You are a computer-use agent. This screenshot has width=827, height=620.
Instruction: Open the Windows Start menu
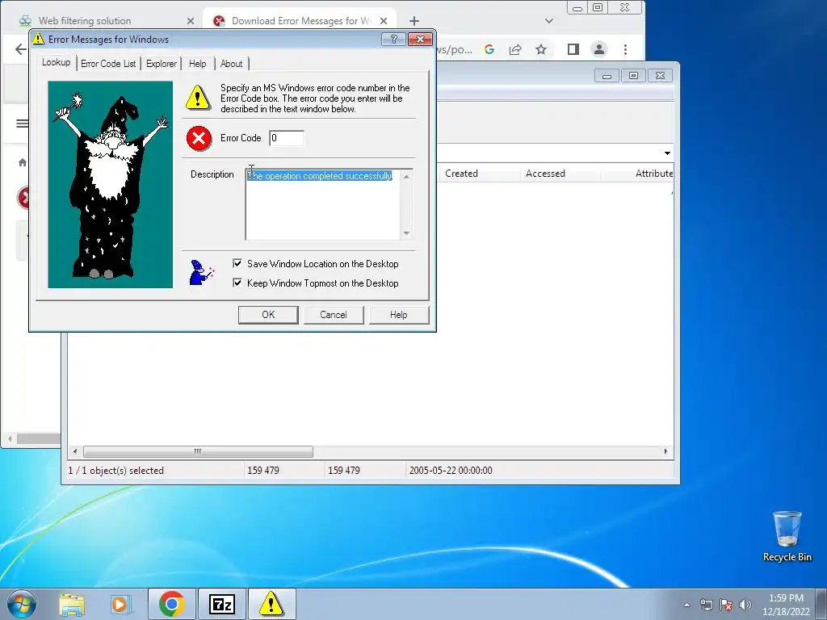pos(21,604)
